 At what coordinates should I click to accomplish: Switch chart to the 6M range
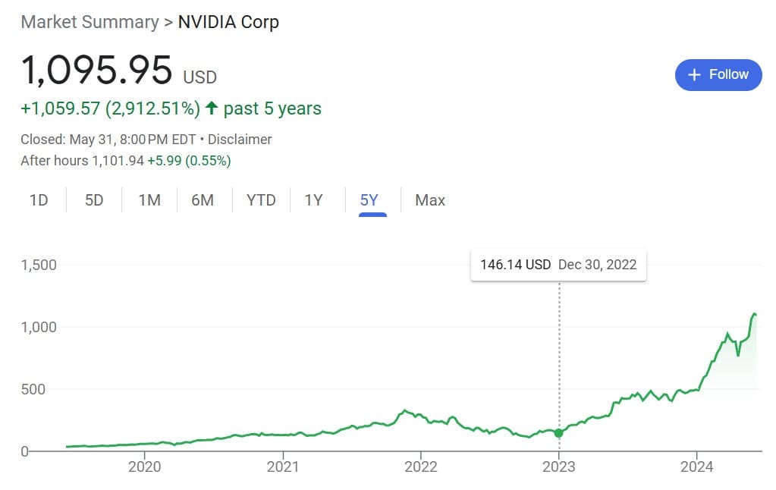pyautogui.click(x=203, y=200)
